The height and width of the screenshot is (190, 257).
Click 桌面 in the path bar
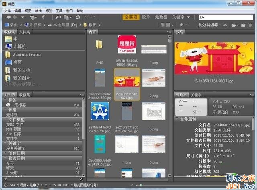point(11,25)
